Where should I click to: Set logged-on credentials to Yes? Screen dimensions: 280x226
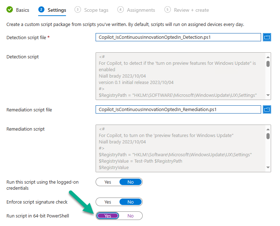[108, 182]
